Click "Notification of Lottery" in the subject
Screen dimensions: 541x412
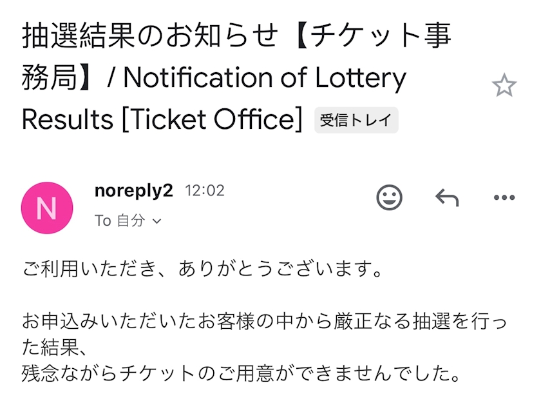(x=264, y=79)
